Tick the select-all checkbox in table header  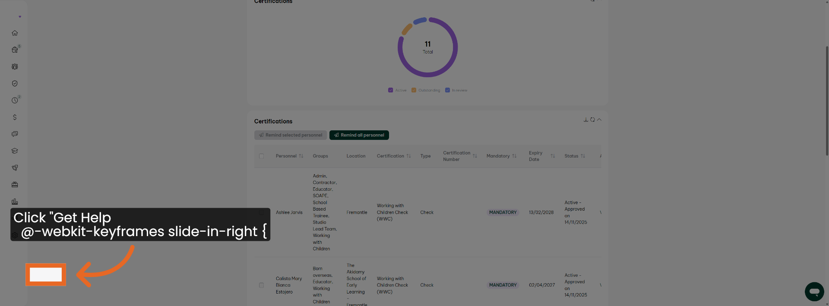point(261,156)
